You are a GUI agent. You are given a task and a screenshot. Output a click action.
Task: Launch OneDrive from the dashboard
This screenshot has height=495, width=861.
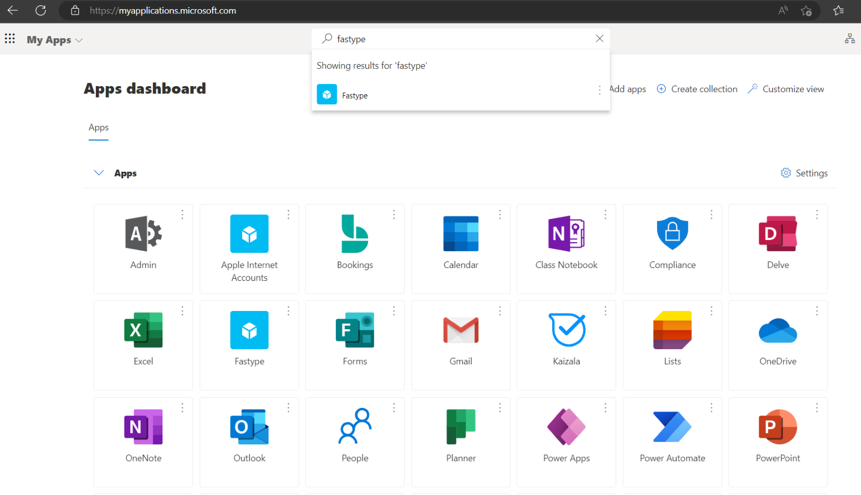(778, 345)
